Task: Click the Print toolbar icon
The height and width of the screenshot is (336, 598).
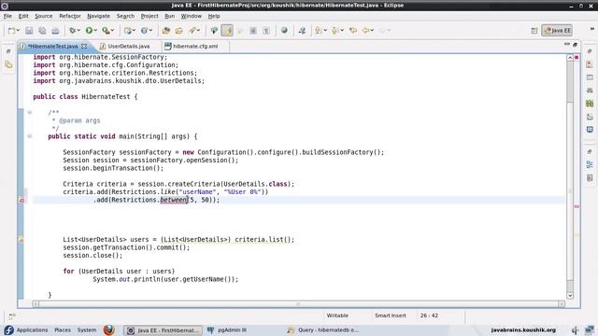Action: (x=55, y=31)
